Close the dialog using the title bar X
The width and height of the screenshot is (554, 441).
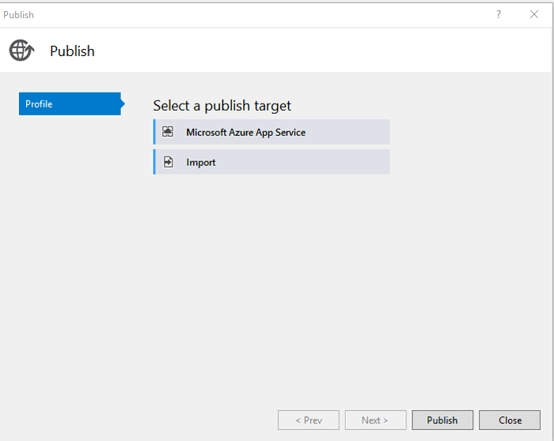pyautogui.click(x=534, y=14)
